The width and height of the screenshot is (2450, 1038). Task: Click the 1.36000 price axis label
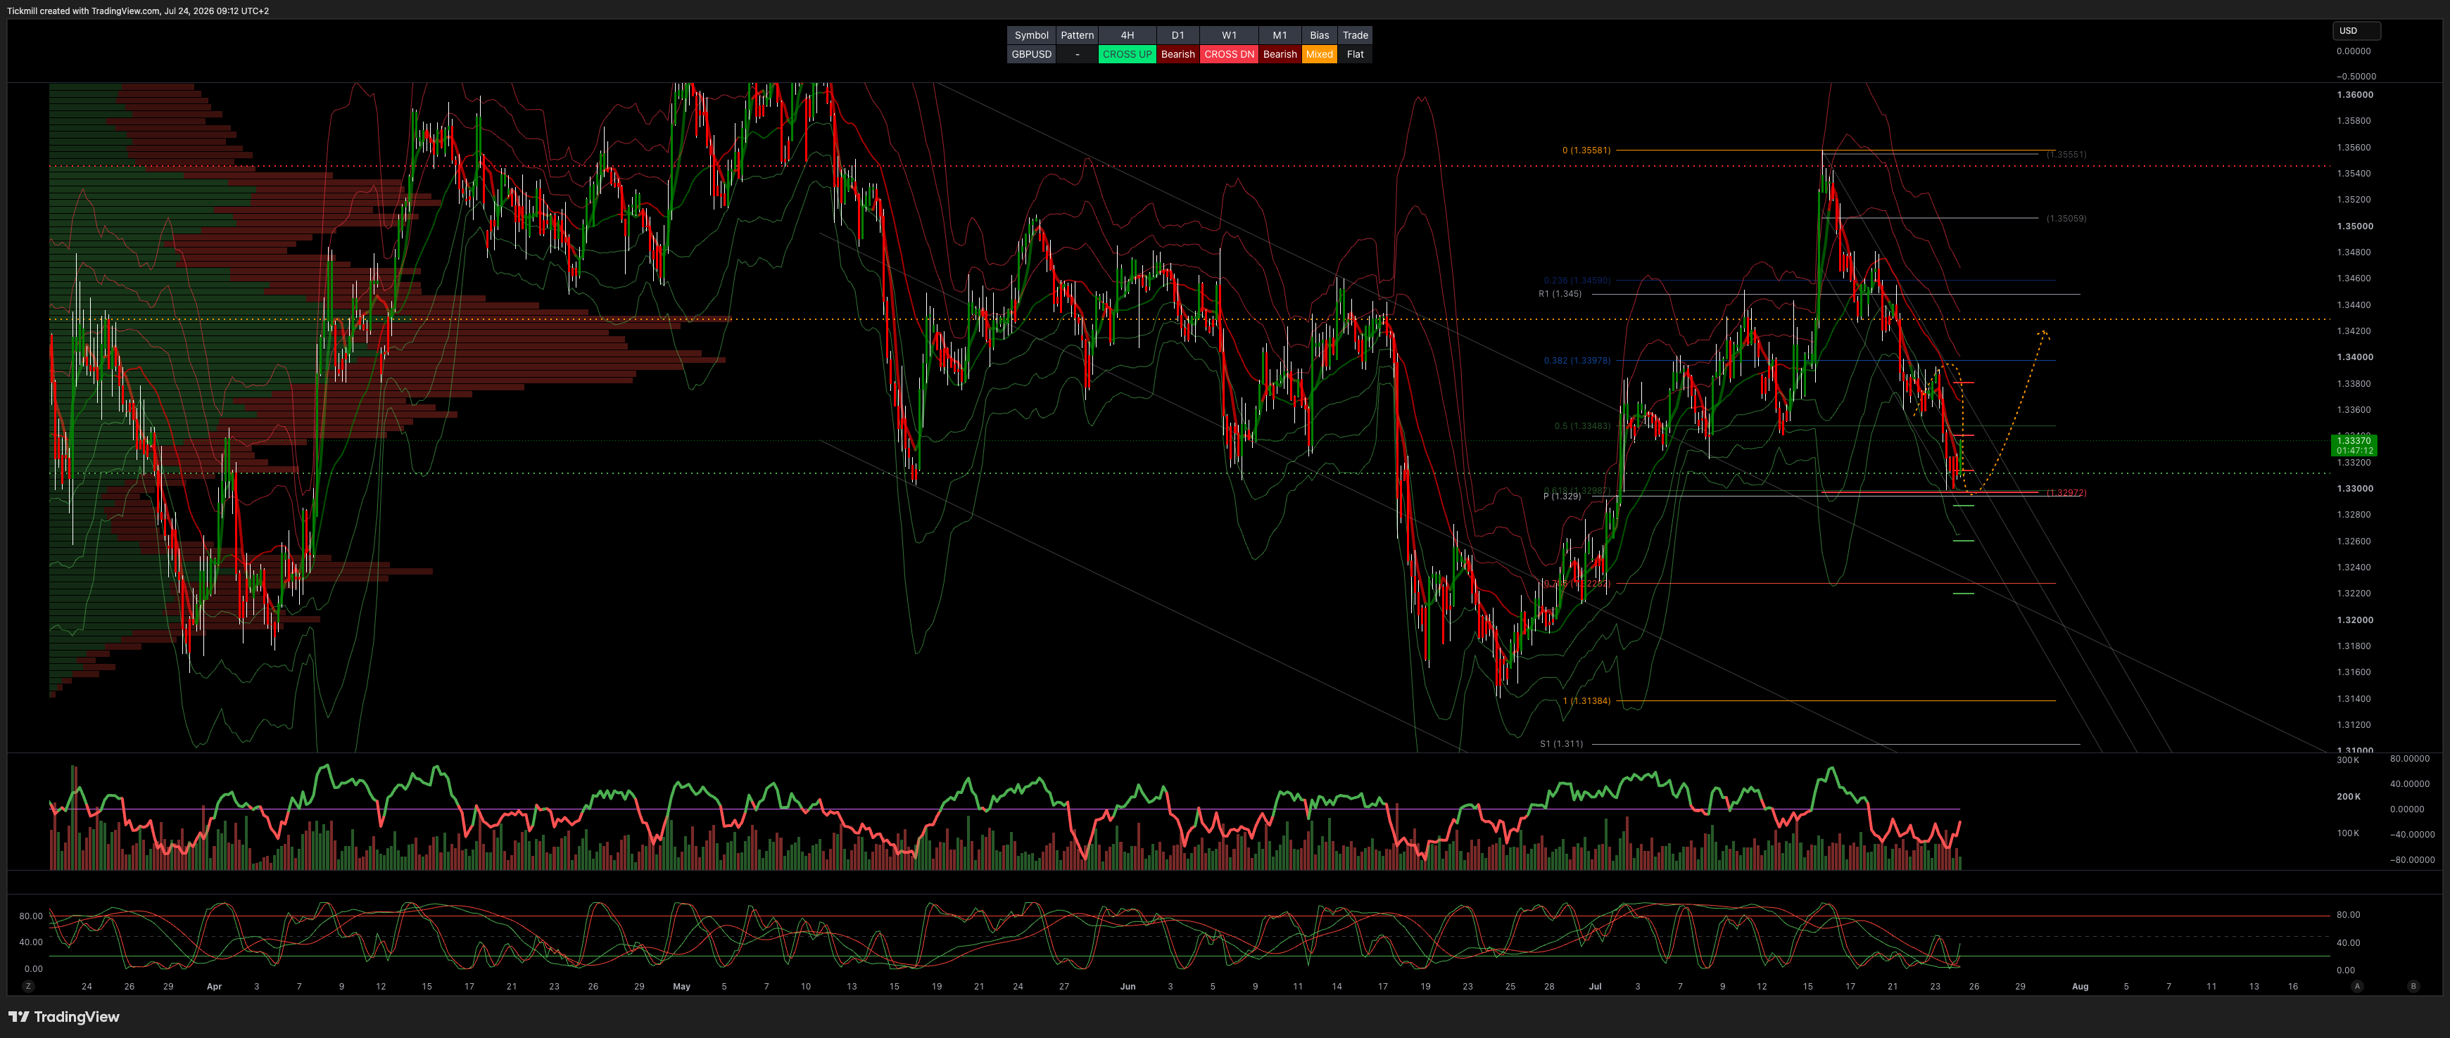point(2355,95)
